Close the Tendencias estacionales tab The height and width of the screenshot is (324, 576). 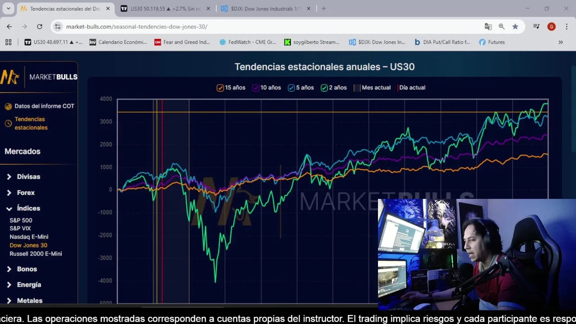[x=108, y=9]
